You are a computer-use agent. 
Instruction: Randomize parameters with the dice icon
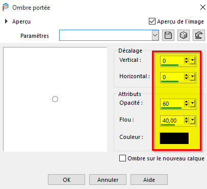[184, 35]
